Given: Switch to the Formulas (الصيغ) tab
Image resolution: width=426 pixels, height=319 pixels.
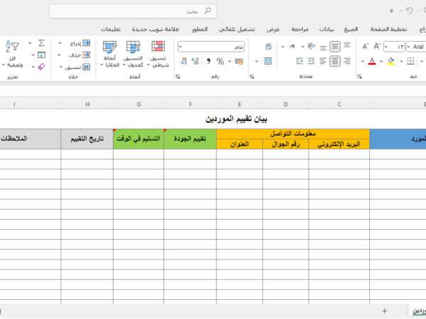Looking at the screenshot, I should 351,29.
